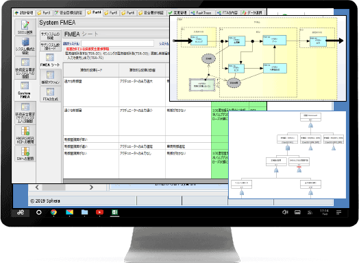Click the サブシステムの機能 button
The width and height of the screenshot is (359, 263).
coord(51,36)
